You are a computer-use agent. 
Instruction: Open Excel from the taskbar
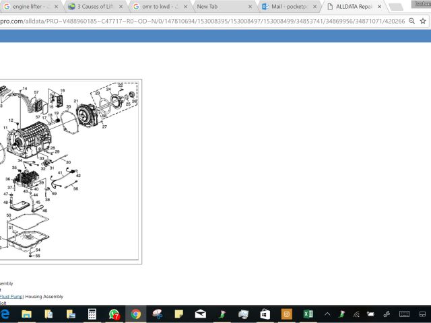(308, 314)
